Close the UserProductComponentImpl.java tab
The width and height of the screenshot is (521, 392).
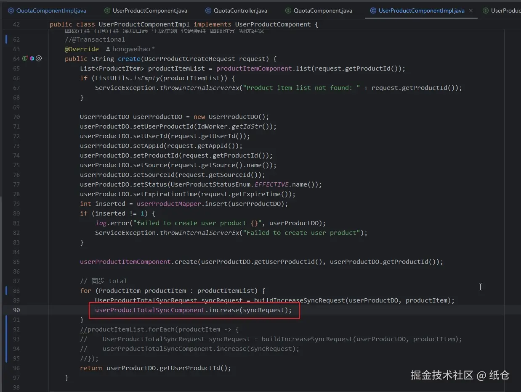(471, 11)
